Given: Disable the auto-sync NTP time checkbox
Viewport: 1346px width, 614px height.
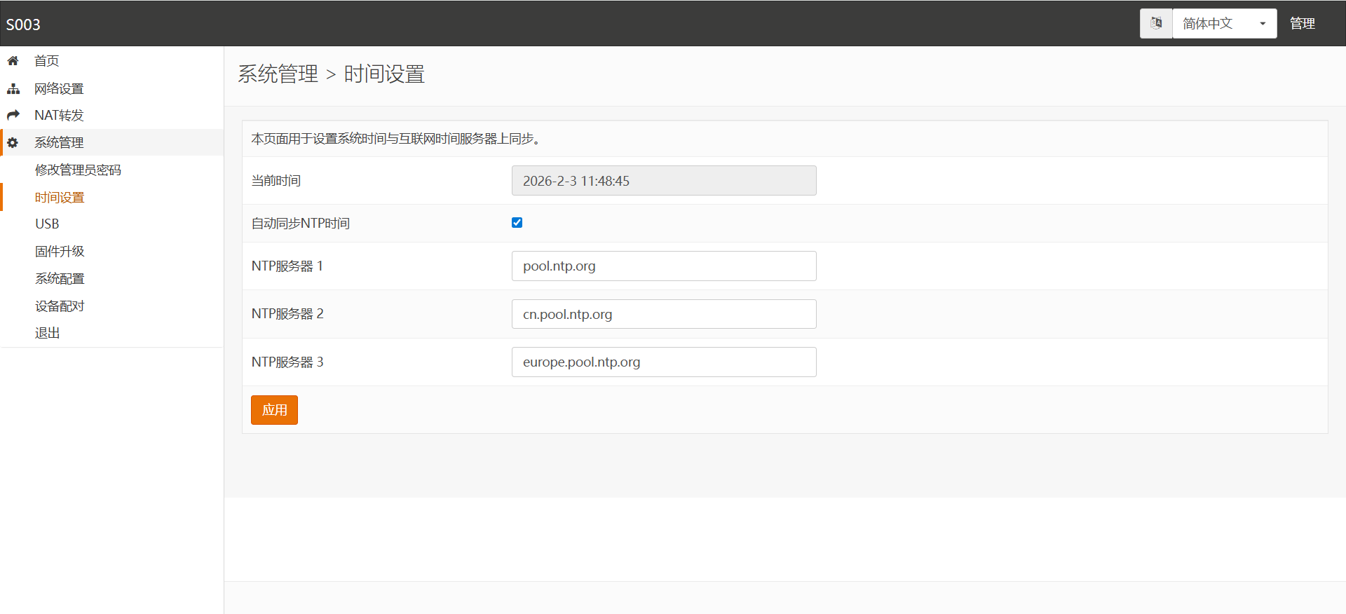Looking at the screenshot, I should 517,223.
